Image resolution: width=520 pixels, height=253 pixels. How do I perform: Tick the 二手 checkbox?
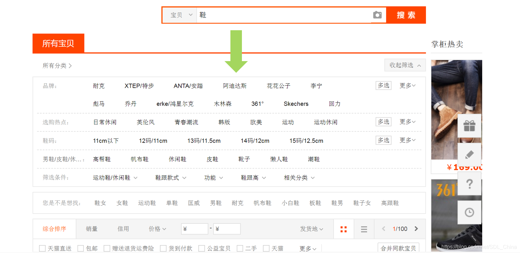tap(240, 248)
